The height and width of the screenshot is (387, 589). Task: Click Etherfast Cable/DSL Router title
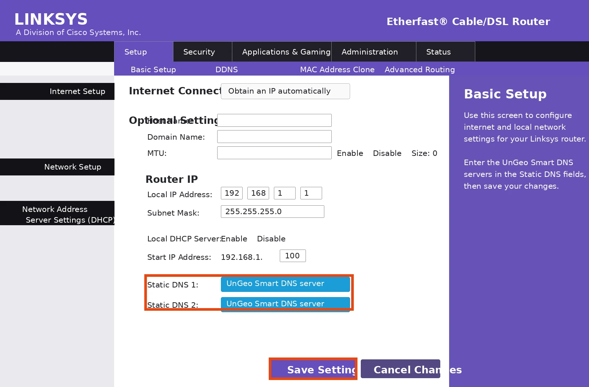click(468, 21)
